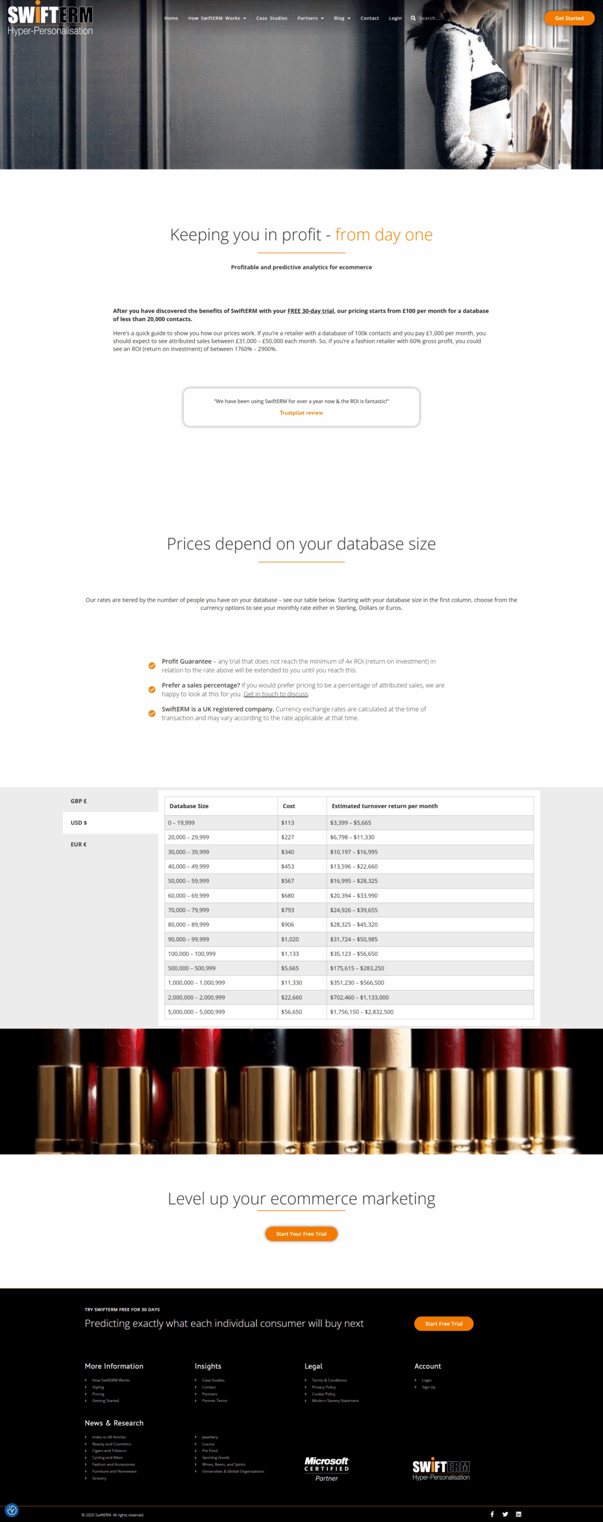Follow the FREE 30-day trial link
Viewport: 603px width, 1522px height.
coord(311,311)
